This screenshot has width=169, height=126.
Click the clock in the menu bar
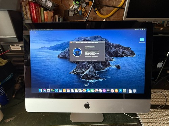137,29
